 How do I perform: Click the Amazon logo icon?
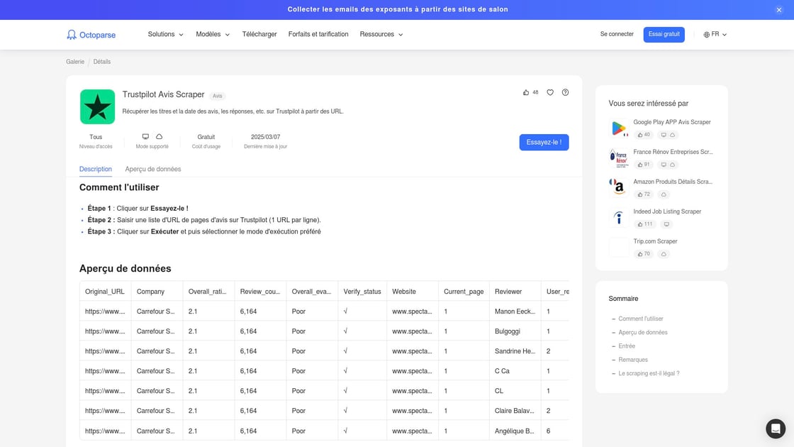(x=619, y=187)
